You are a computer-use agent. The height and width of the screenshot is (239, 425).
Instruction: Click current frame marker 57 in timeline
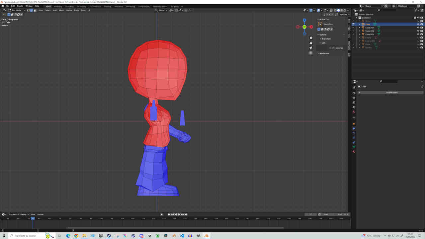[x=33, y=218]
